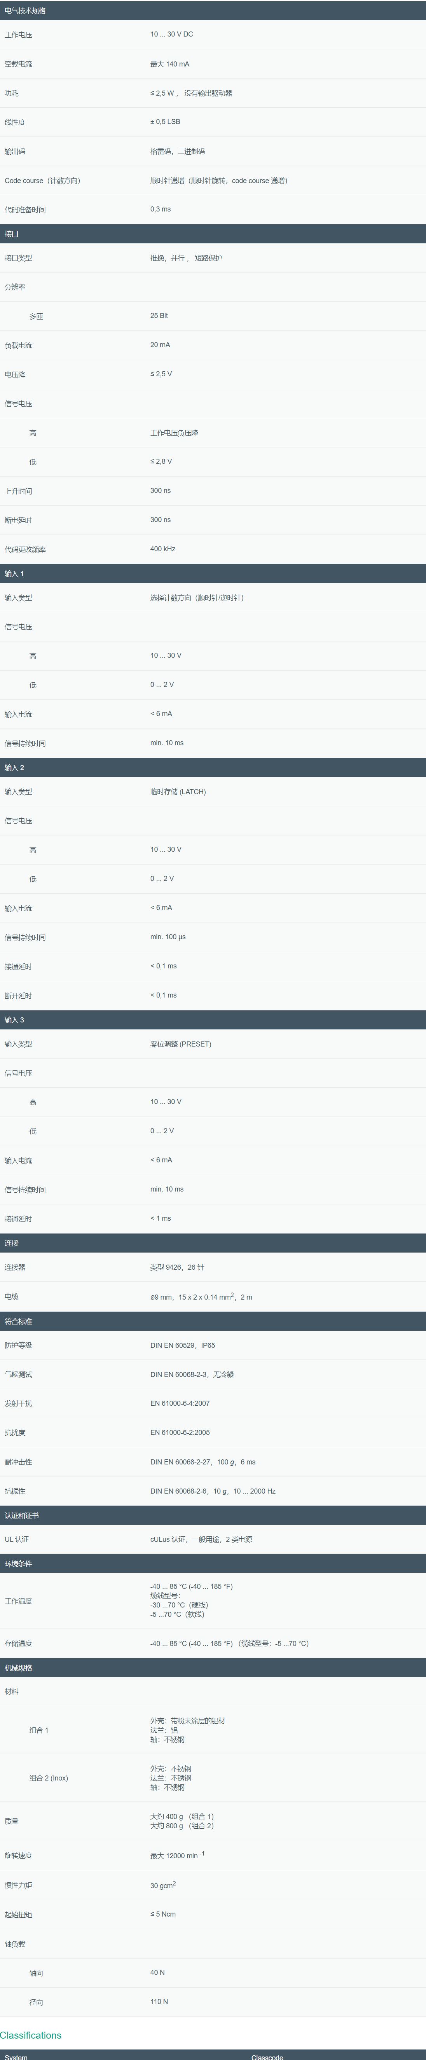This screenshot has width=426, height=2060.
Task: Click the 抗振性 row label
Action: pyautogui.click(x=15, y=1490)
